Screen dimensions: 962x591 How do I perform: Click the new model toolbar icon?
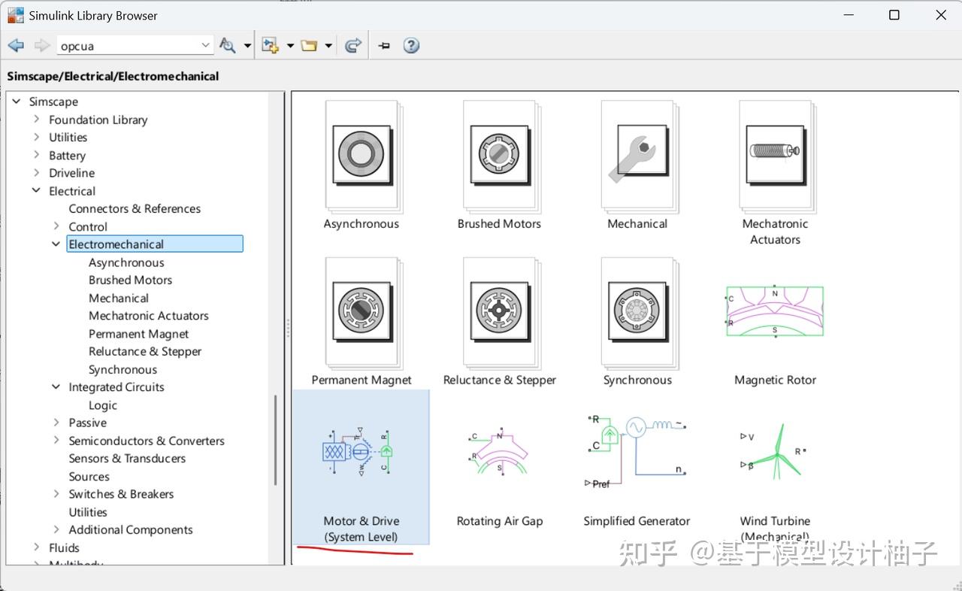tap(270, 46)
